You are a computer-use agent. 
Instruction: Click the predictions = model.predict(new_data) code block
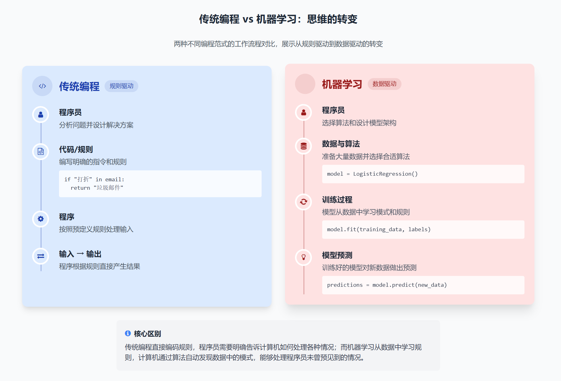point(423,285)
